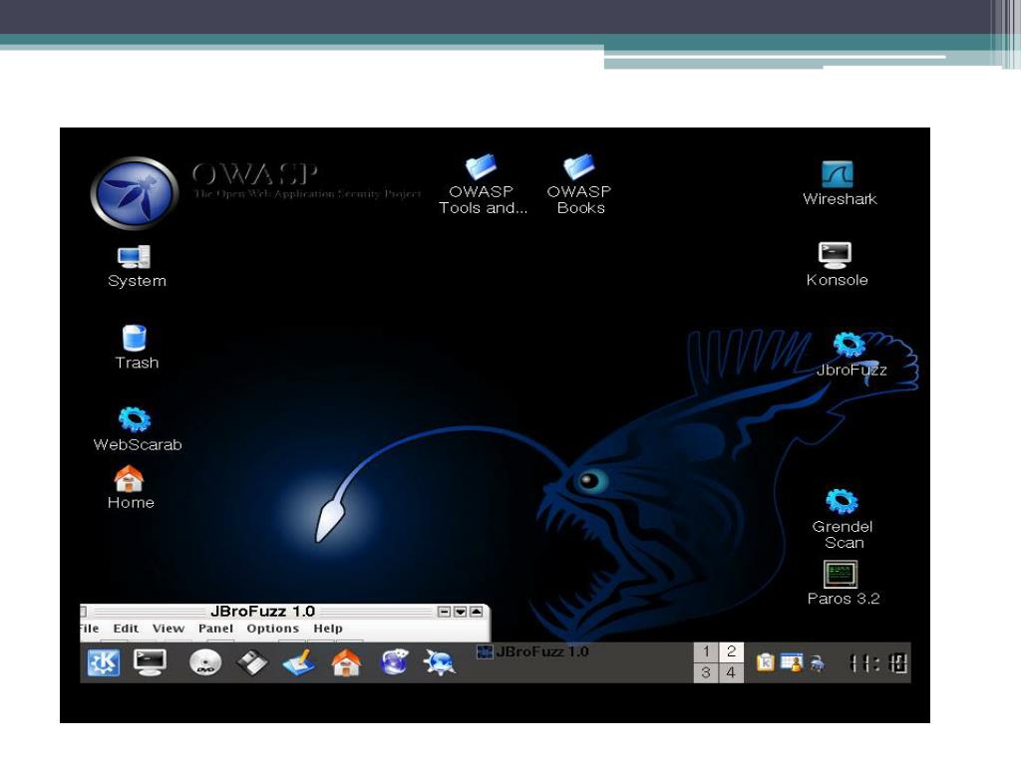The image size is (1021, 765).
Task: Click the panel clock
Action: (x=878, y=663)
